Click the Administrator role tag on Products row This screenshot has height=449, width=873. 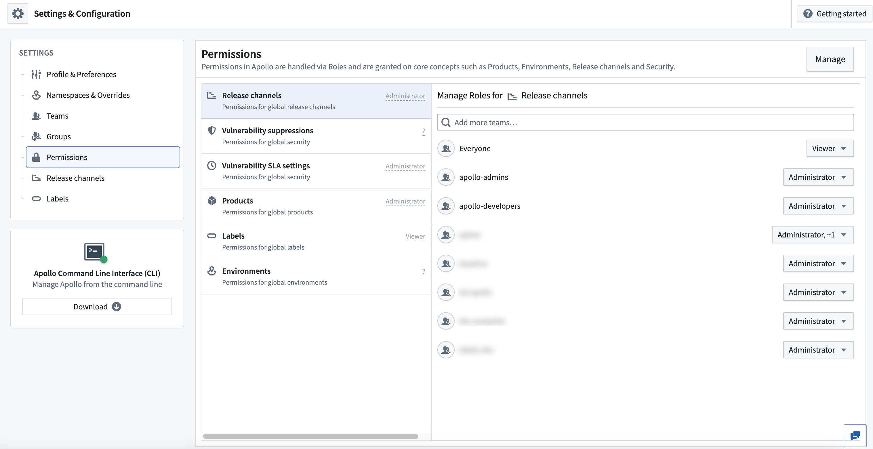(x=405, y=201)
